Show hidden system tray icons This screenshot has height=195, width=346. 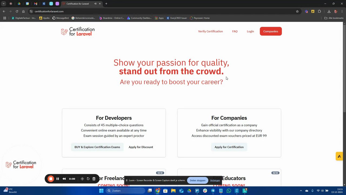(301, 191)
